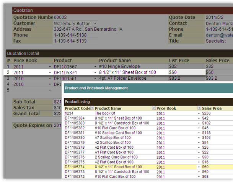Select product code DF1105384 in Product Listing
Viewport: 233px width, 182px height.
click(x=75, y=118)
